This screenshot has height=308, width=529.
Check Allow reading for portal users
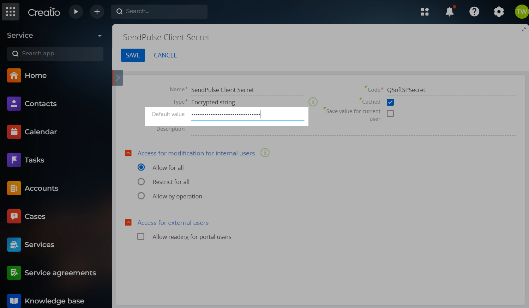click(141, 236)
